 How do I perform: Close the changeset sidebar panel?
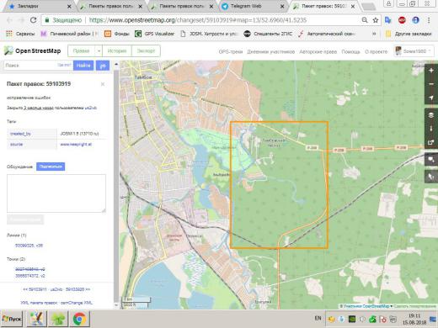click(103, 84)
